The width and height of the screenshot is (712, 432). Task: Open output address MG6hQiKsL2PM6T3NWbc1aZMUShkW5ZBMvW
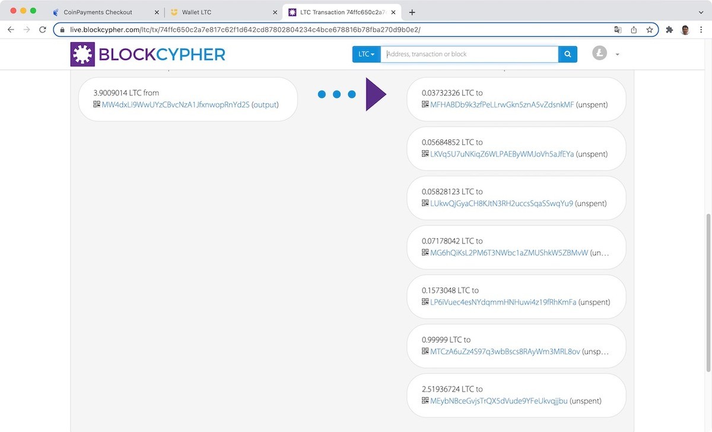pyautogui.click(x=509, y=252)
